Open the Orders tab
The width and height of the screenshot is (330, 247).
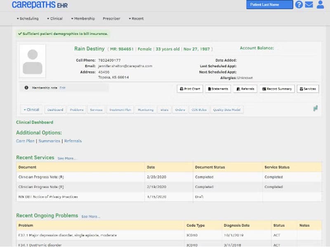pos(180,110)
